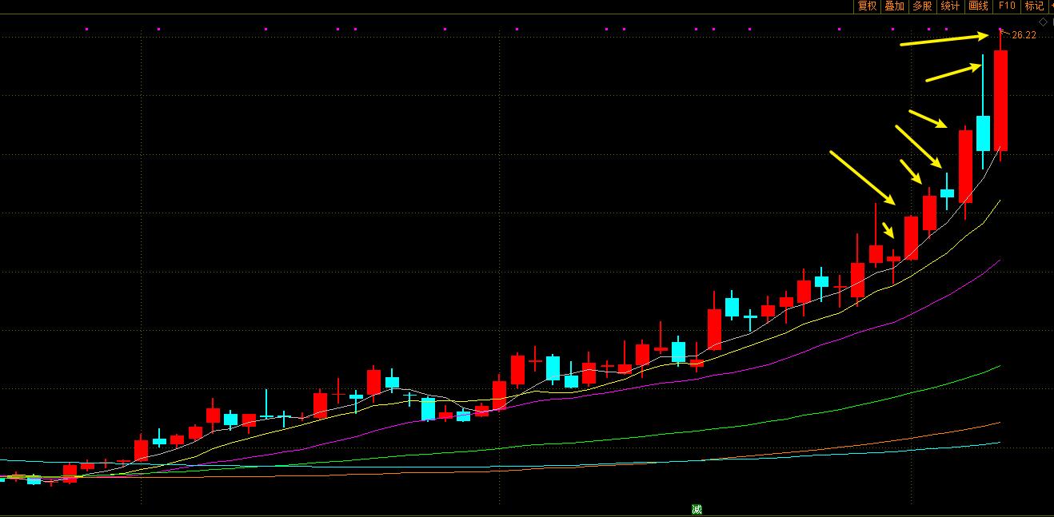Screen dimensions: 1054x517
Task: Click the diamond icon below the toolbar
Action: coord(1043,22)
